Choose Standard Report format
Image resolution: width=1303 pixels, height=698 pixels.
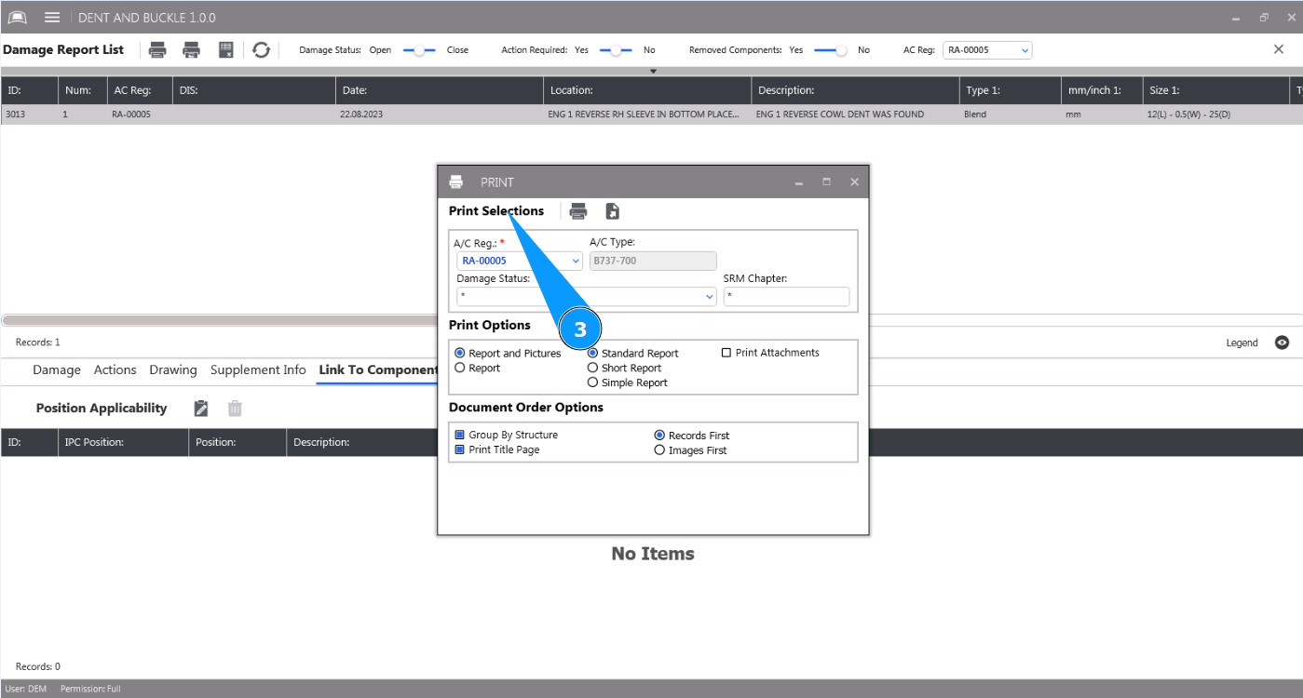pyautogui.click(x=632, y=354)
